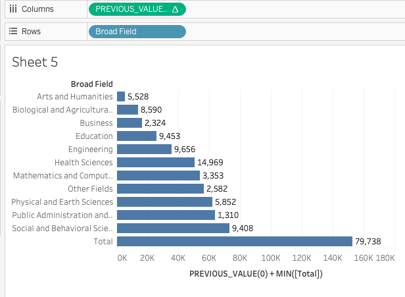This screenshot has width=405, height=297.
Task: Click the Total bar in chart
Action: [234, 242]
